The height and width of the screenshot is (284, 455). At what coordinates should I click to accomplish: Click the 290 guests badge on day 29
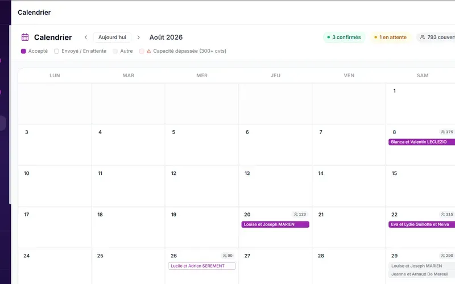coord(447,256)
